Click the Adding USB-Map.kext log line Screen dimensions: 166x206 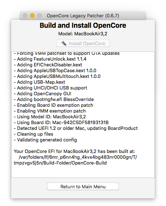(40, 82)
